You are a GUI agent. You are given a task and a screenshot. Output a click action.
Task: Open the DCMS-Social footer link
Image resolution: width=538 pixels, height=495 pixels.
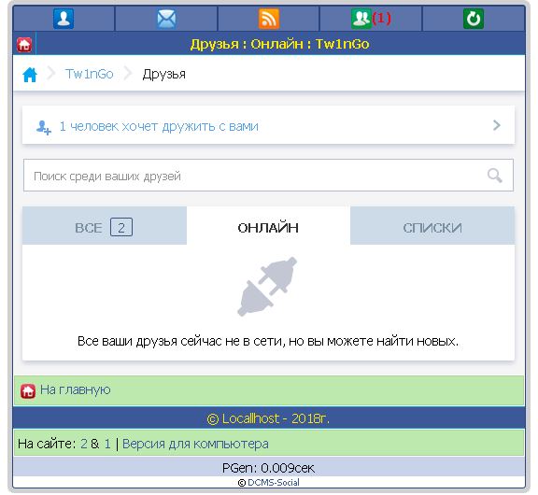click(273, 483)
